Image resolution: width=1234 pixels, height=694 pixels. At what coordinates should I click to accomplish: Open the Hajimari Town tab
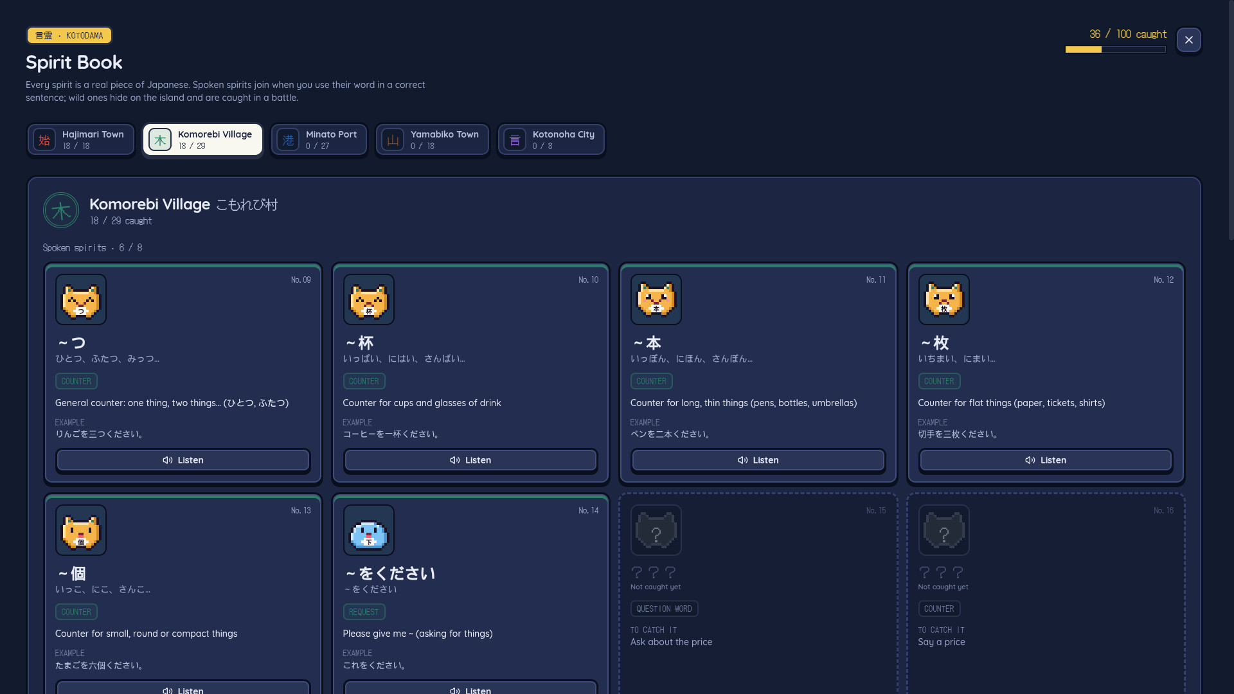(x=81, y=139)
